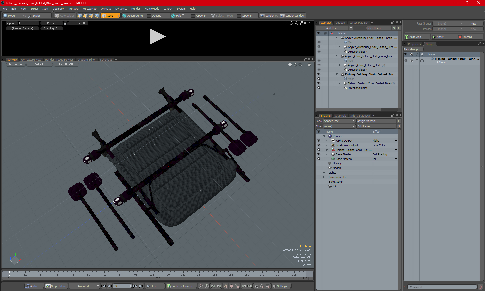This screenshot has height=291, width=485.
Task: Click the record (red dot) autokey icon
Action: (231, 286)
